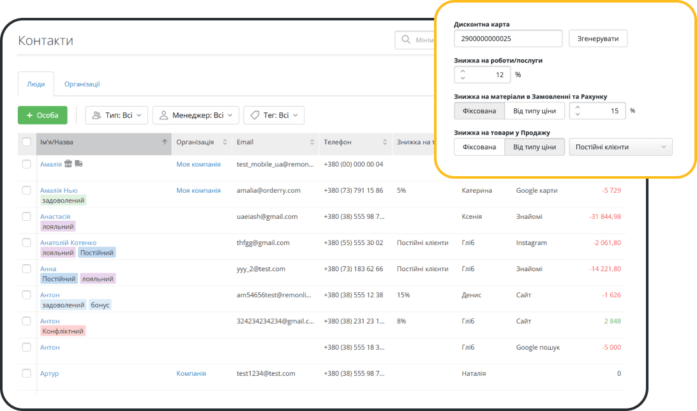The width and height of the screenshot is (697, 411).
Task: Select the Люди tab
Action: click(x=36, y=84)
